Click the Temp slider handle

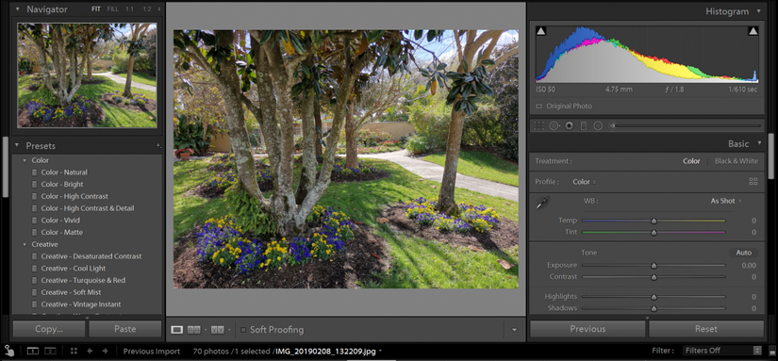(654, 221)
